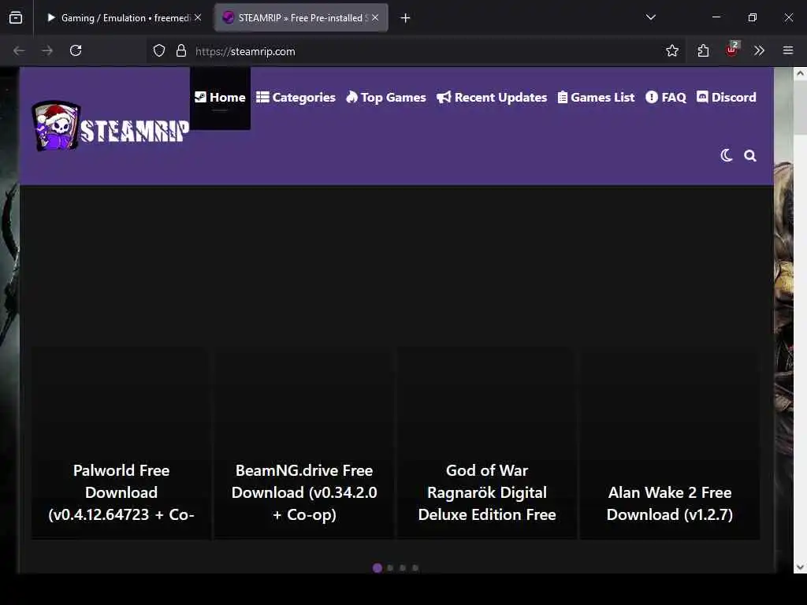Bookmark this page with the star
The height and width of the screenshot is (605, 807).
click(671, 50)
